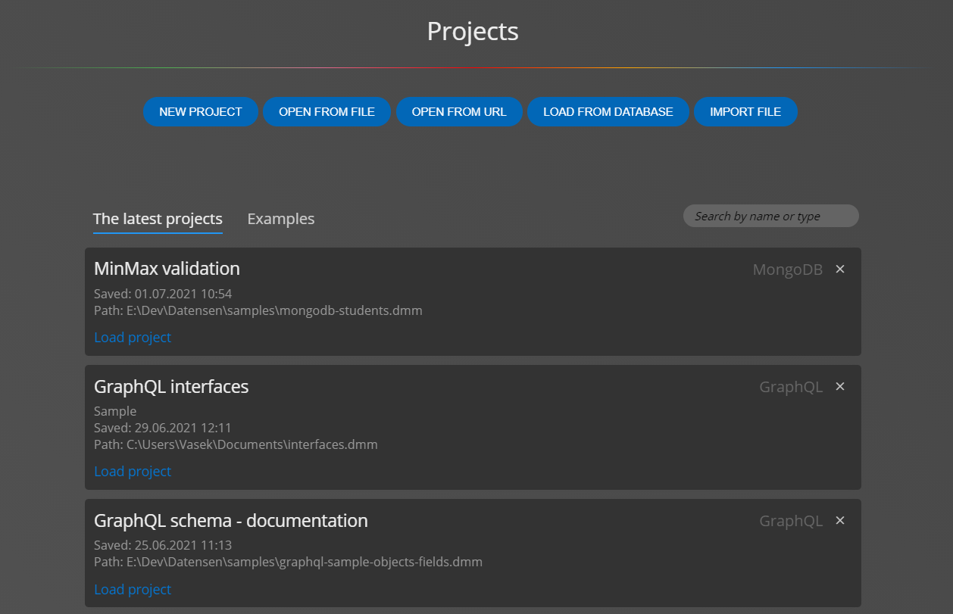
Task: Remove GraphQL schema - documentation from the list
Action: pyautogui.click(x=839, y=520)
